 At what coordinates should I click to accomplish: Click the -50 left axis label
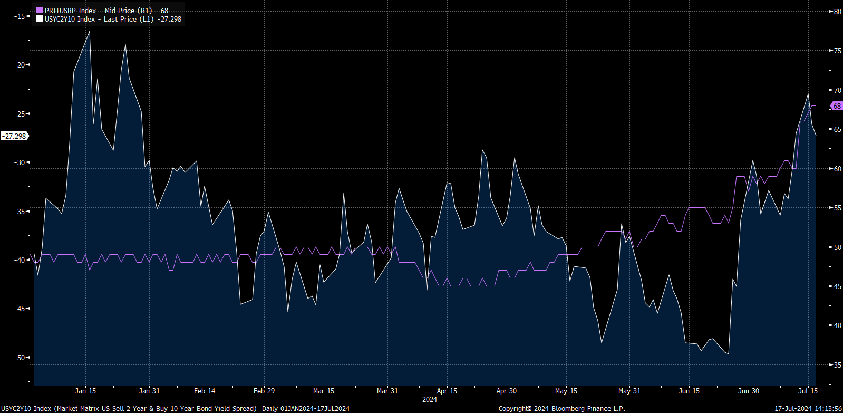pos(20,358)
